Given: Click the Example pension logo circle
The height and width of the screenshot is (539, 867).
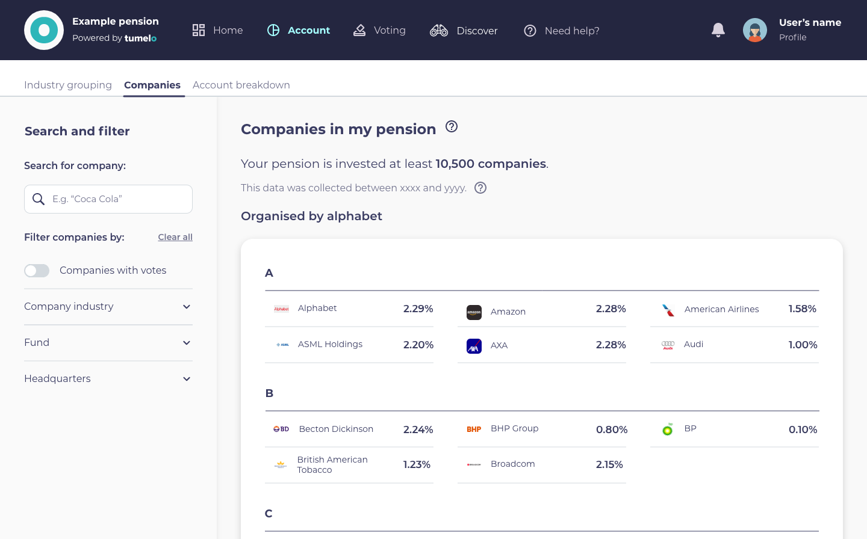Looking at the screenshot, I should click(44, 30).
